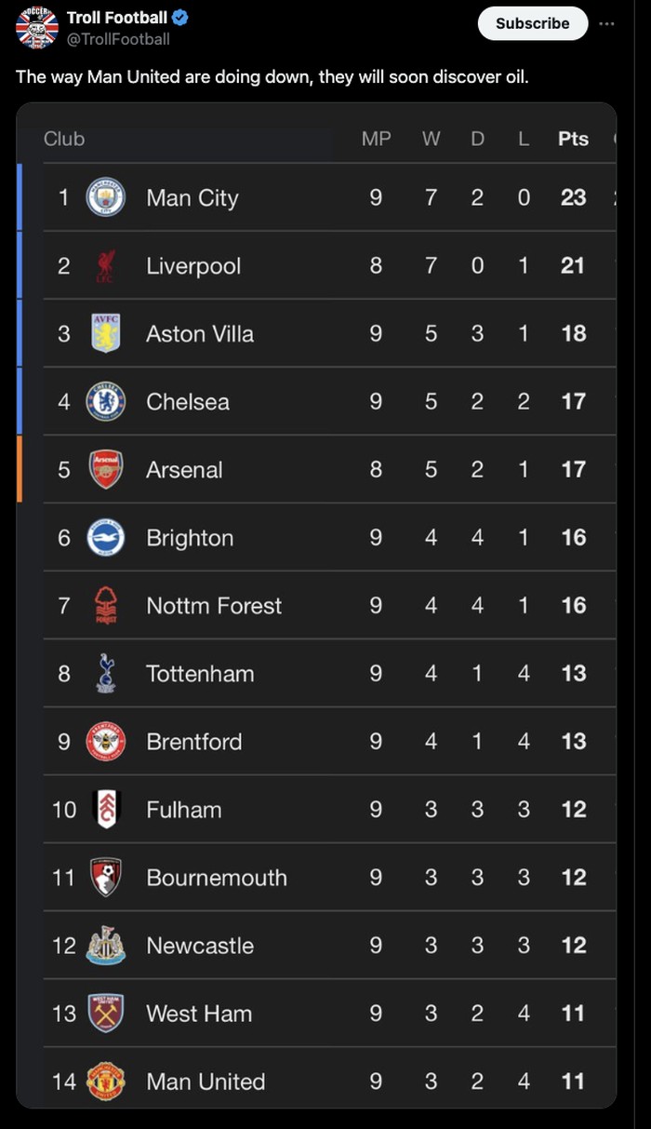
Task: Click the Brighton crest icon
Action: click(x=106, y=537)
